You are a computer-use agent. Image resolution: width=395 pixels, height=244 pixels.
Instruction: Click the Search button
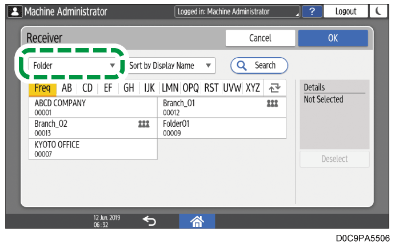coord(259,66)
